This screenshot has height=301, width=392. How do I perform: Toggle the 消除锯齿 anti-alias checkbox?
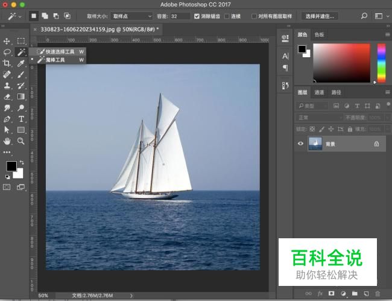click(197, 16)
